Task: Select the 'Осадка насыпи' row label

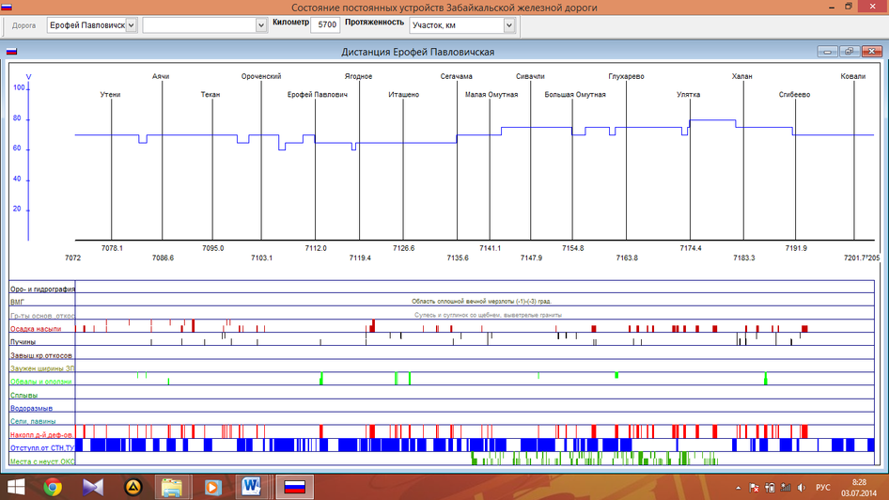Action: (36, 329)
